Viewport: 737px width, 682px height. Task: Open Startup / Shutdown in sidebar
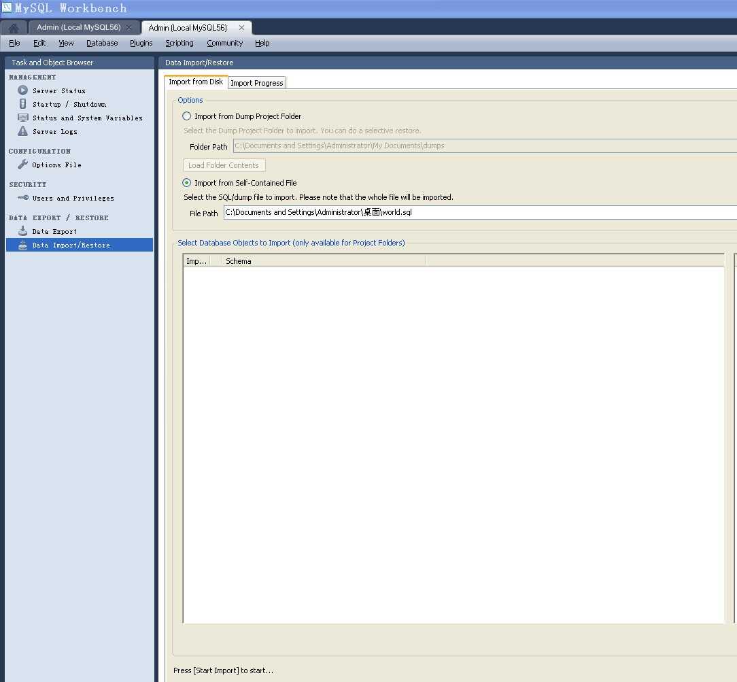69,104
